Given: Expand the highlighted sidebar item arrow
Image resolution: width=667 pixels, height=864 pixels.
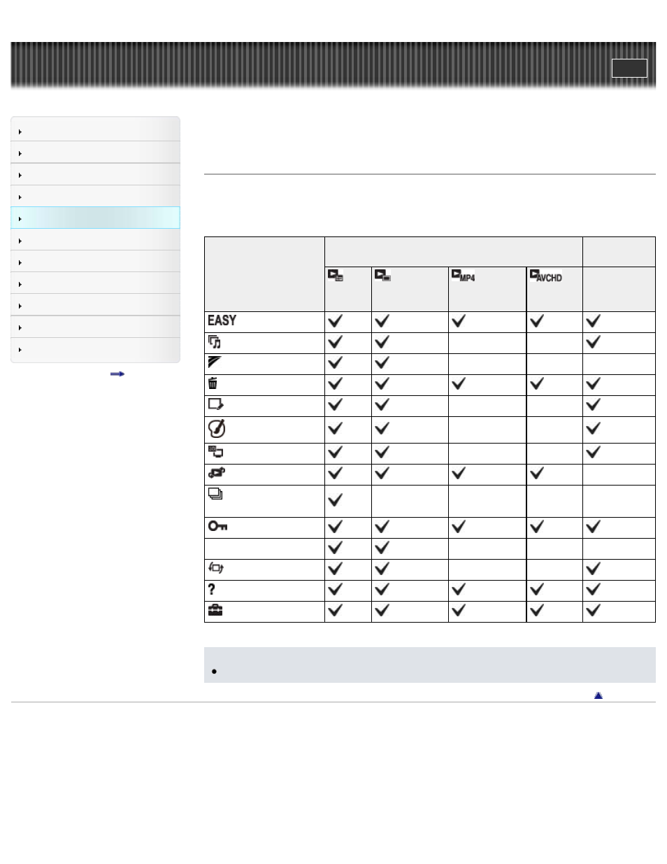Looking at the screenshot, I should 20,219.
